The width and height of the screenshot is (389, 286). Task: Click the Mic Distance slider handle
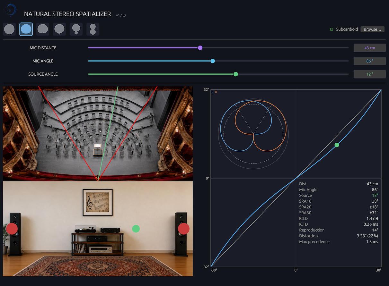point(200,48)
